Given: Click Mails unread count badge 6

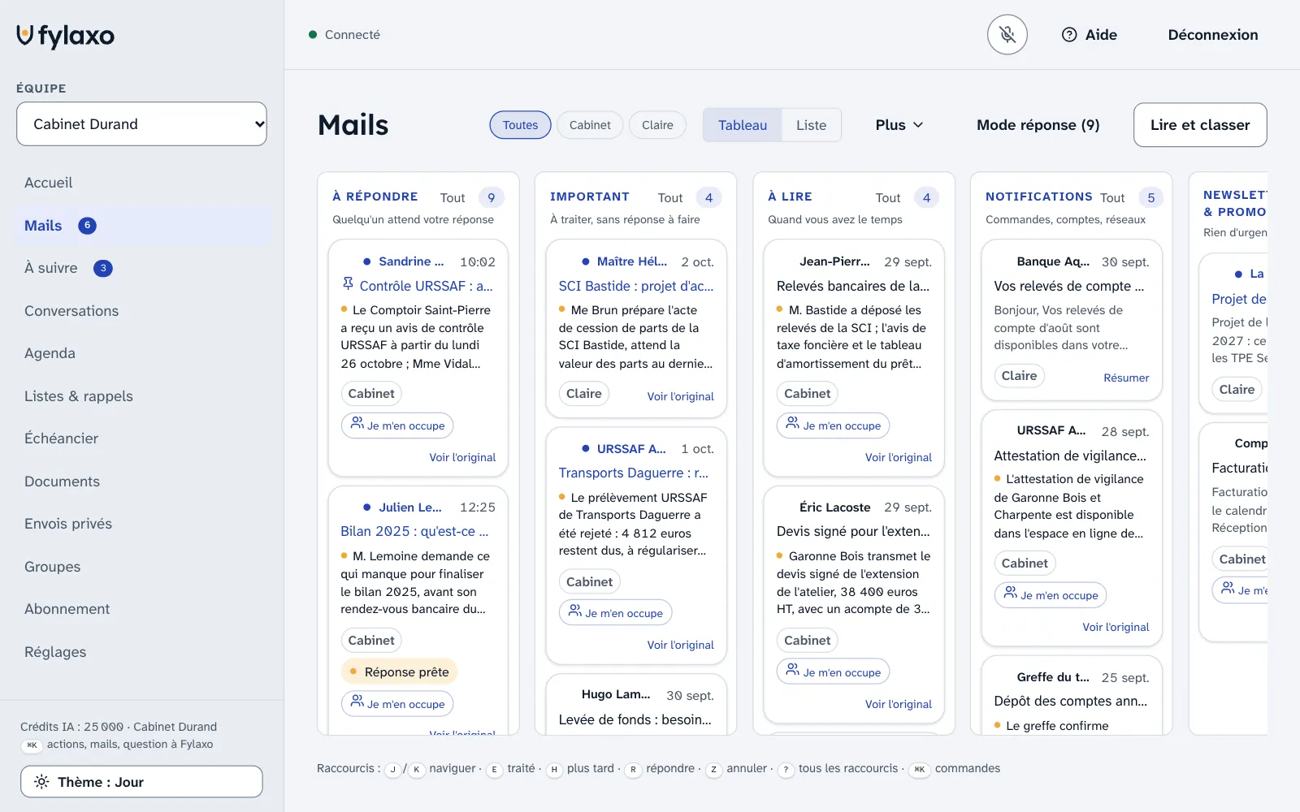Looking at the screenshot, I should 87,226.
